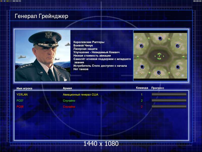The width and height of the screenshot is (202, 152).
Task: Click 'Истребитель Стелс доступен с начала' line
Action: click(100, 66)
